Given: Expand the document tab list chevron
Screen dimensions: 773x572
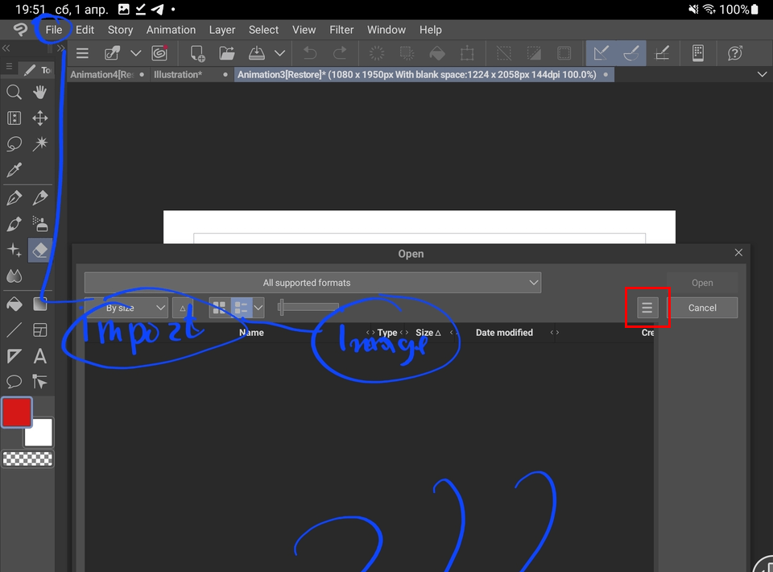Looking at the screenshot, I should click(x=762, y=73).
